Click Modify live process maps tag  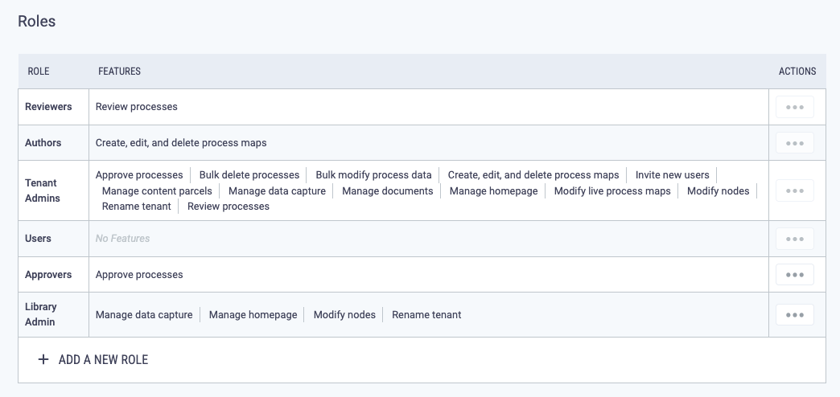coord(612,191)
